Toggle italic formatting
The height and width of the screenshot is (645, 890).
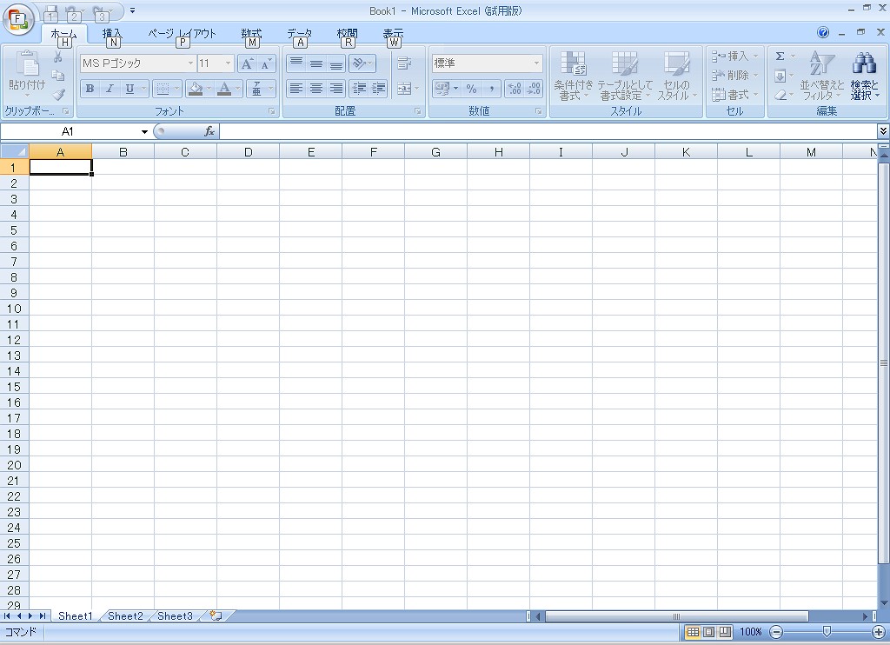pyautogui.click(x=110, y=89)
